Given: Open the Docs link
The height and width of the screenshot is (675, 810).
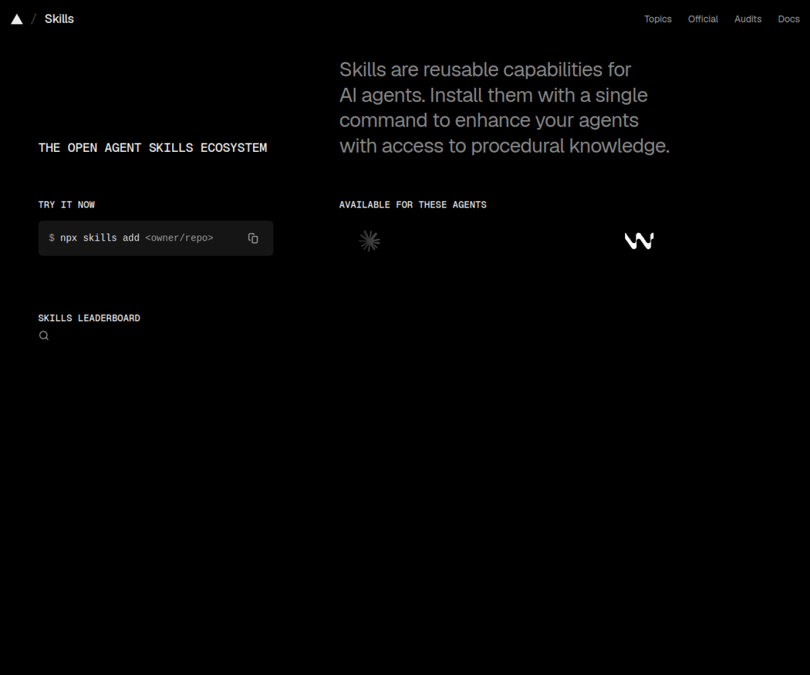Looking at the screenshot, I should click(x=789, y=19).
